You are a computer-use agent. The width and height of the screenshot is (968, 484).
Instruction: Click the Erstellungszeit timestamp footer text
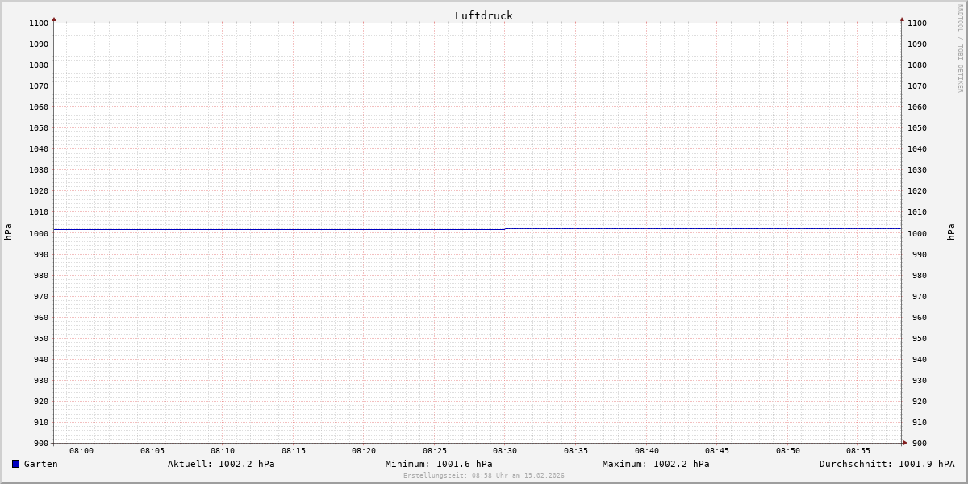[483, 475]
